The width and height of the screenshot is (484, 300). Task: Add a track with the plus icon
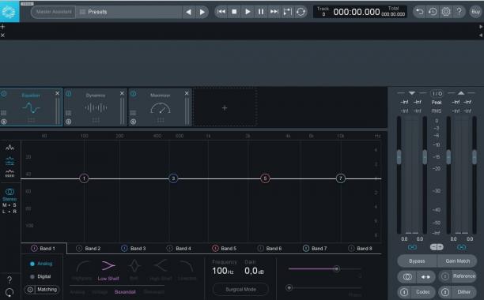click(x=3, y=27)
